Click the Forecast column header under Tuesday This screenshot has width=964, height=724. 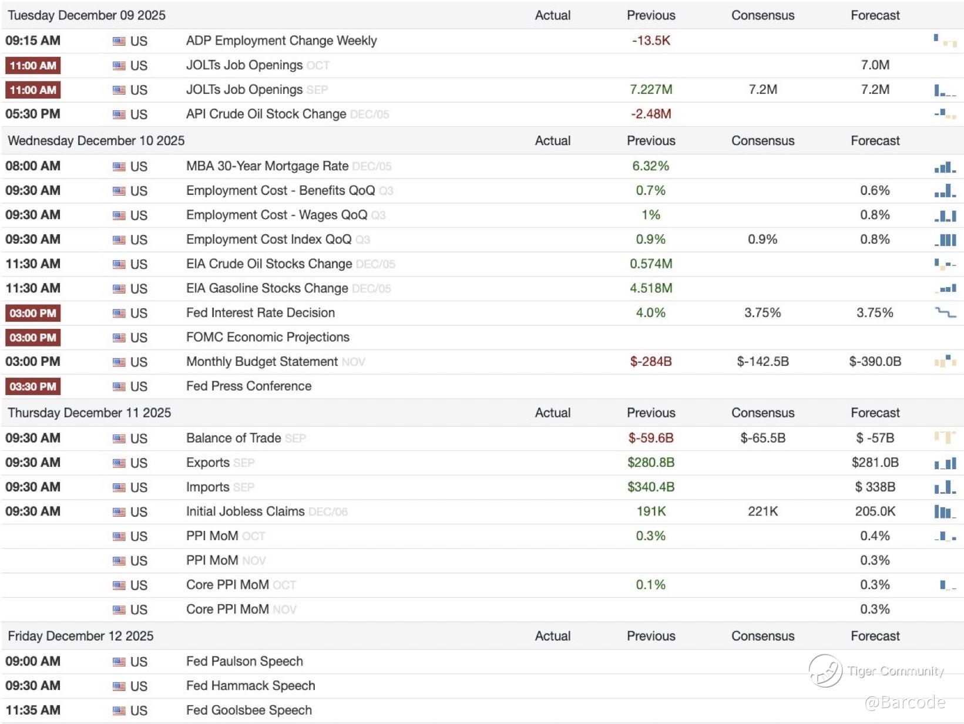[x=875, y=15]
